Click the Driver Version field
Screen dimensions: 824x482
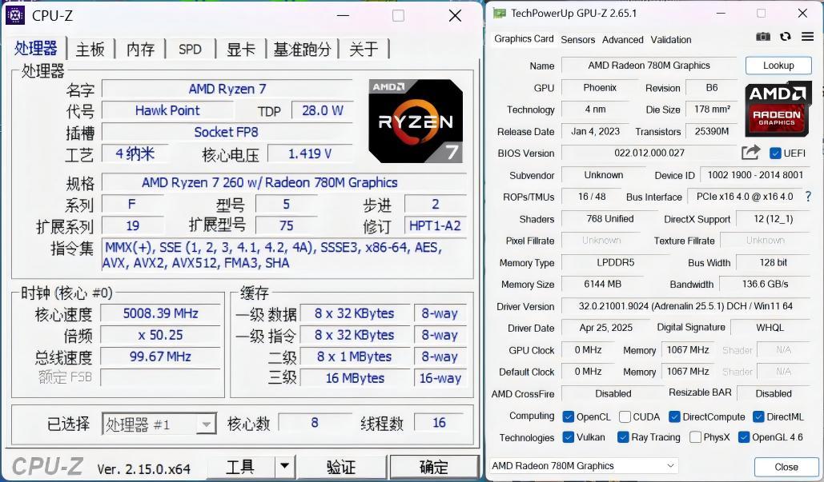685,306
